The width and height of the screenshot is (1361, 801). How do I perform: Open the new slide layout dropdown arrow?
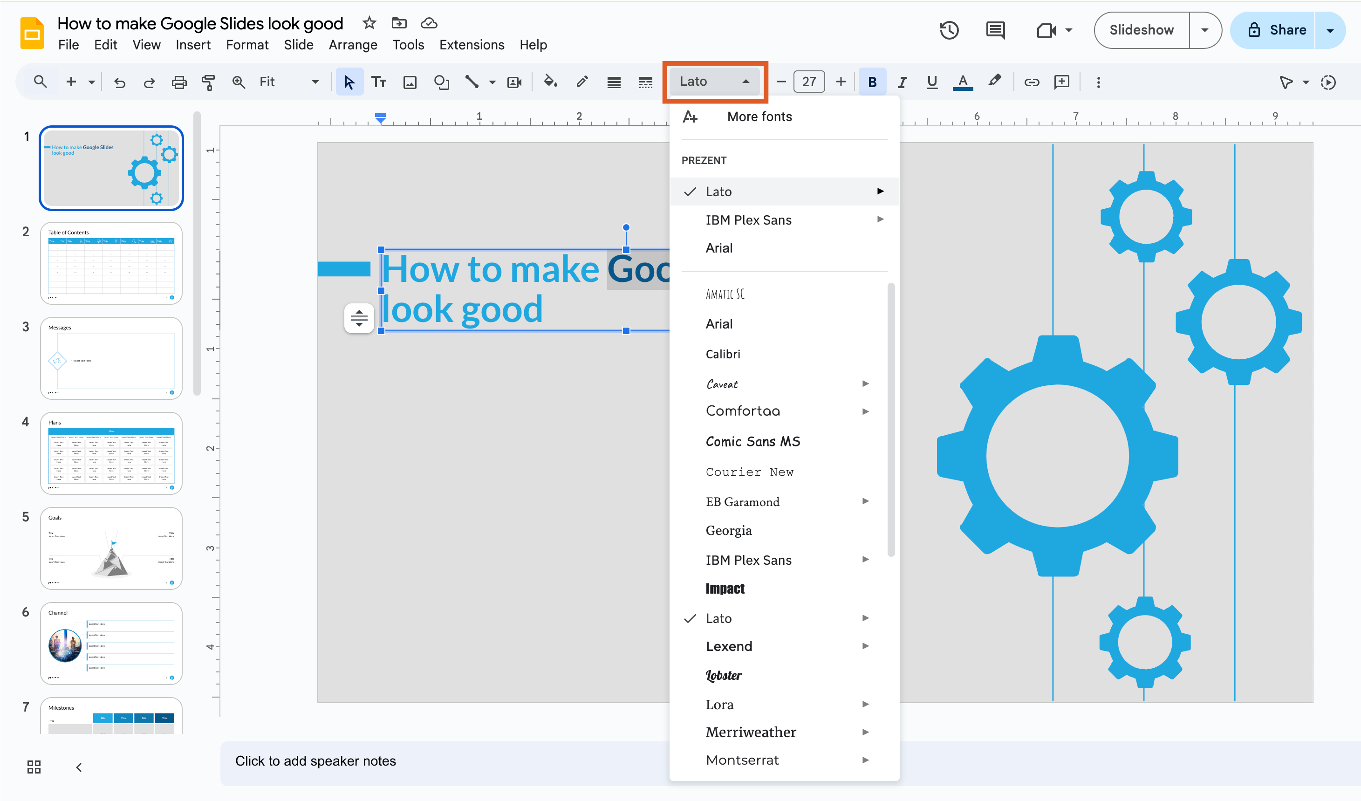92,82
